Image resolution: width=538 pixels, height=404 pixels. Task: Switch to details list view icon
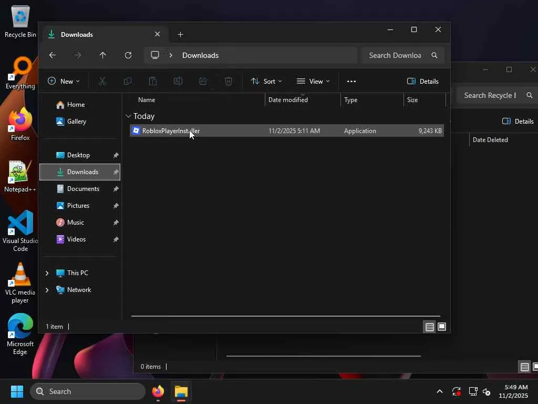430,327
